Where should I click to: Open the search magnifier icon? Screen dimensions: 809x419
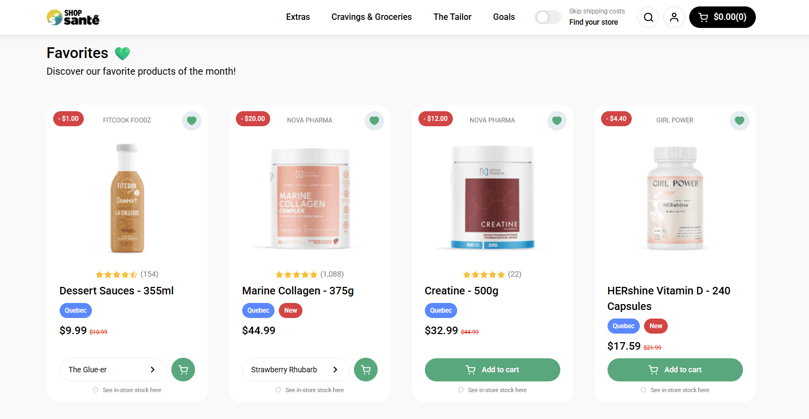[x=648, y=17]
